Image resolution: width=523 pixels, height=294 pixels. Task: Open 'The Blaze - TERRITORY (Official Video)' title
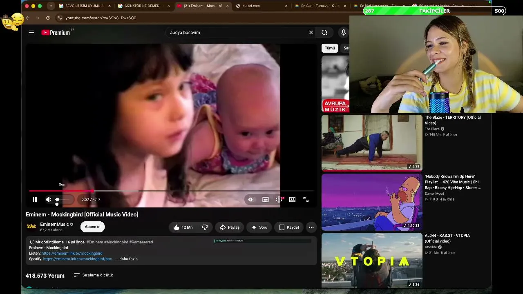(453, 120)
